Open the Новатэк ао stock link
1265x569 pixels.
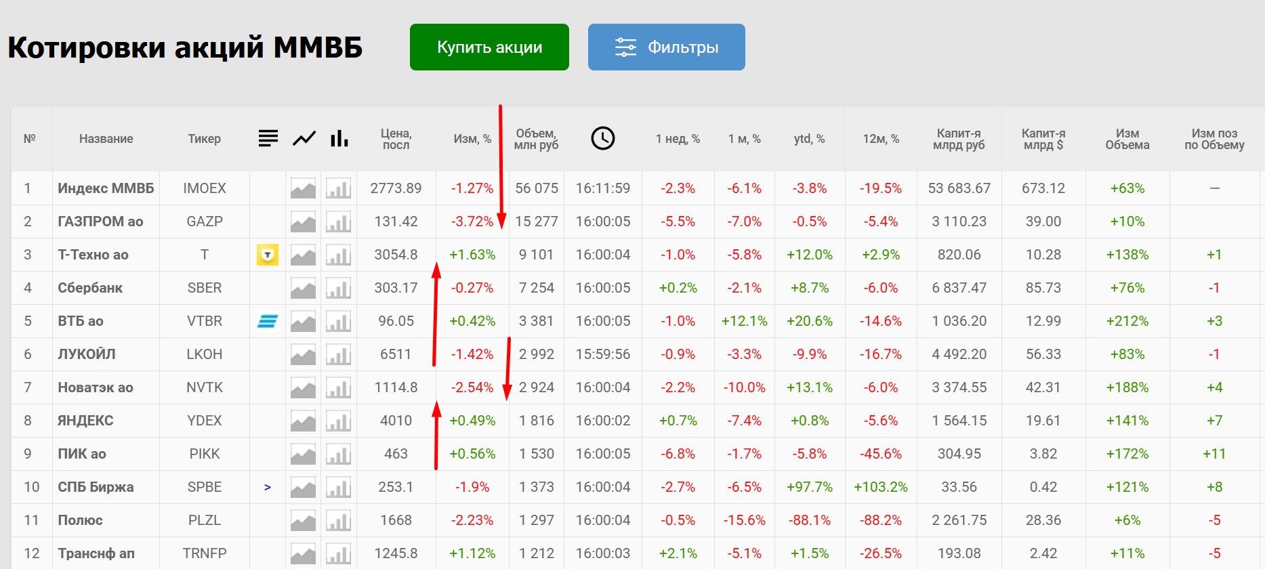(96, 387)
